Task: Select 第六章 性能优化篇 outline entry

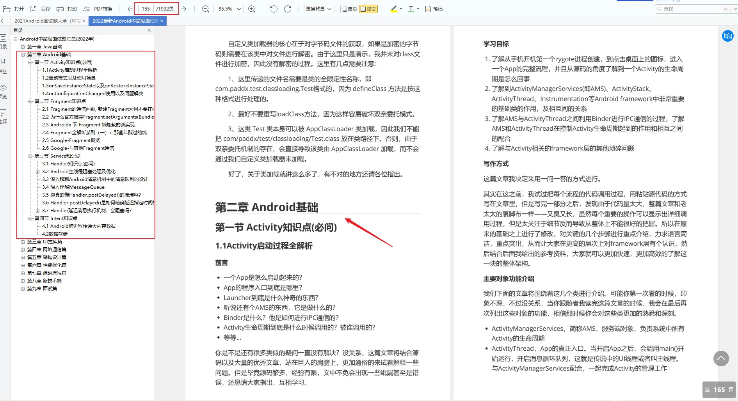Action: (46, 265)
